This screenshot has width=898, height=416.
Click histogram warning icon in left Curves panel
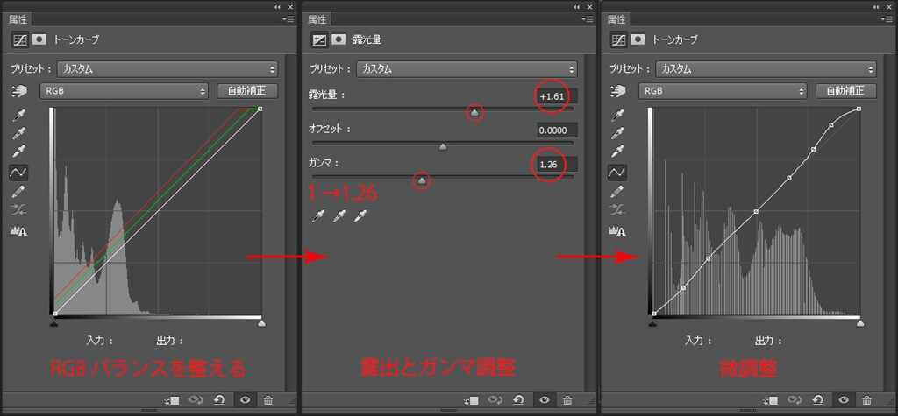[19, 230]
